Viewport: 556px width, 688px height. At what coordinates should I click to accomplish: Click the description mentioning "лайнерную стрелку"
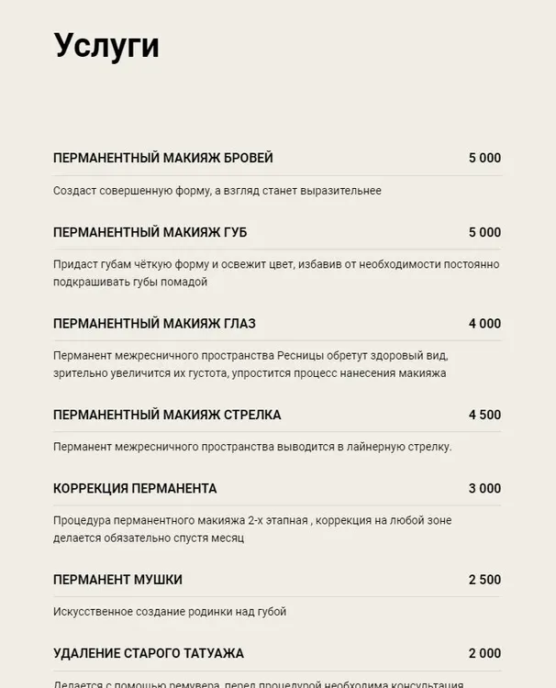pyautogui.click(x=252, y=447)
